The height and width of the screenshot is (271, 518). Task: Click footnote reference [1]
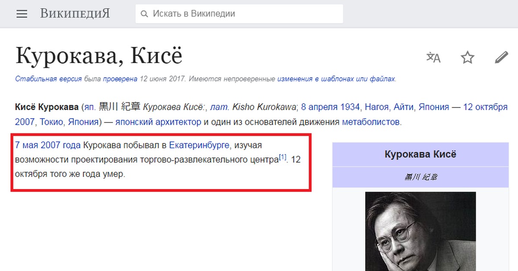tap(283, 157)
